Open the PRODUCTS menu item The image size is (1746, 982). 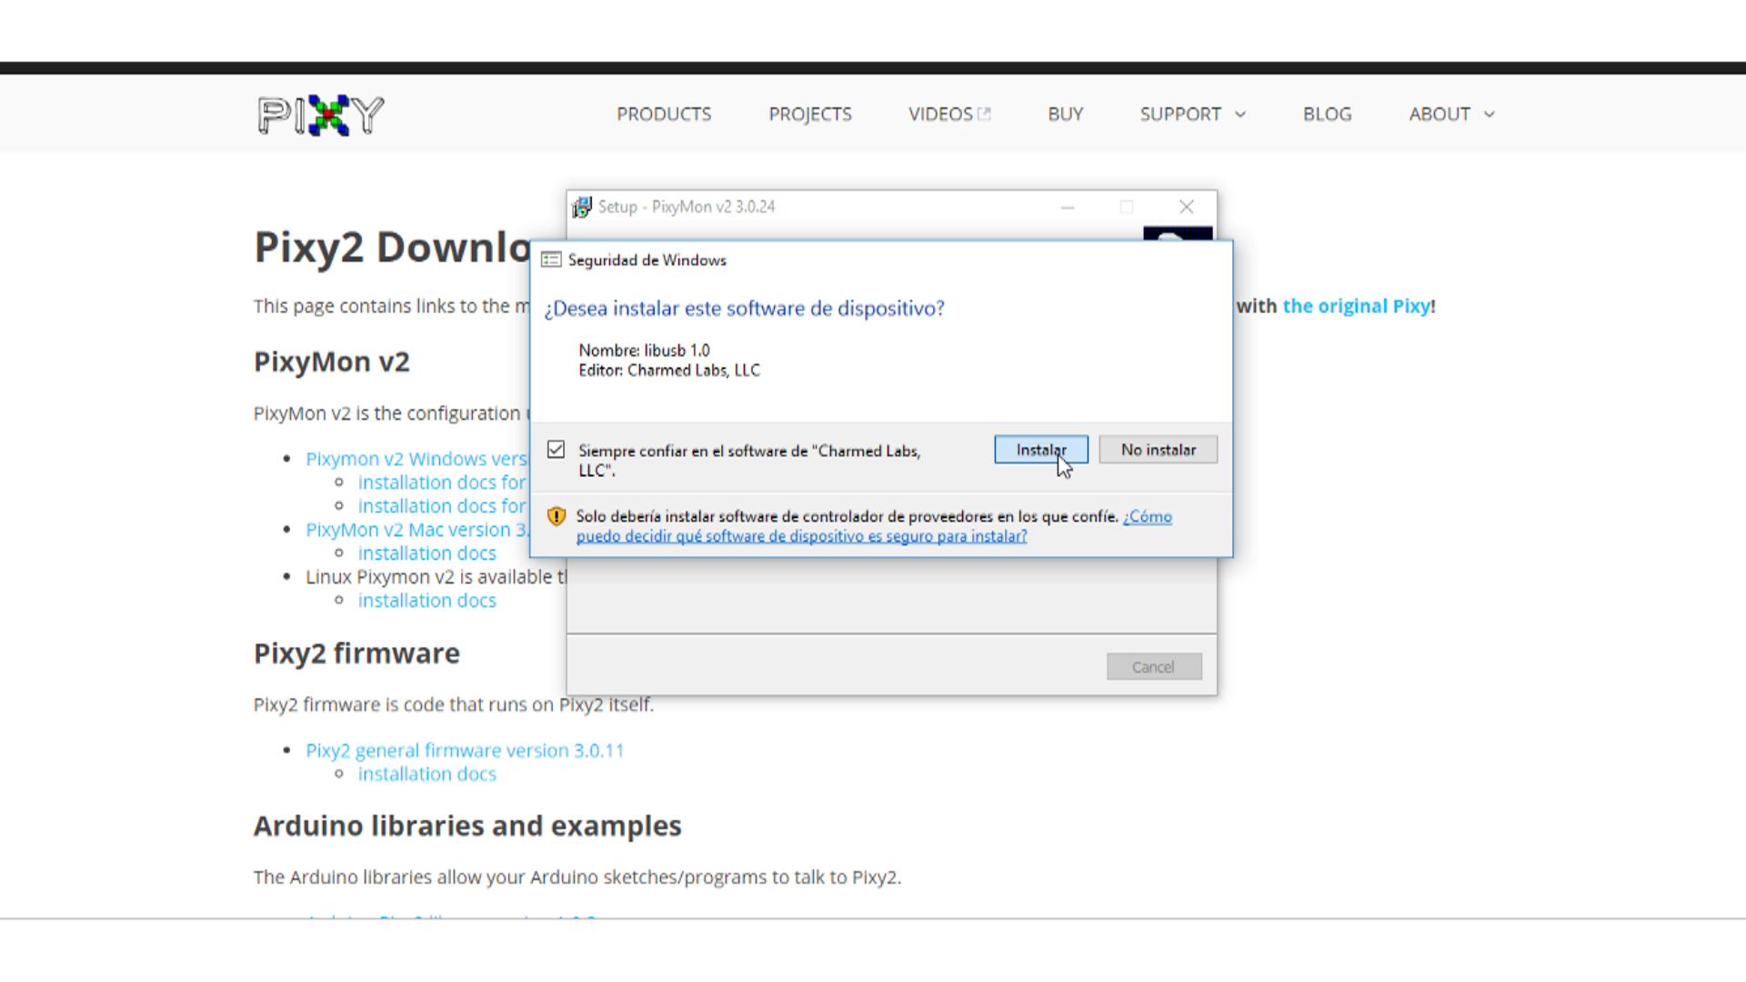[664, 115]
